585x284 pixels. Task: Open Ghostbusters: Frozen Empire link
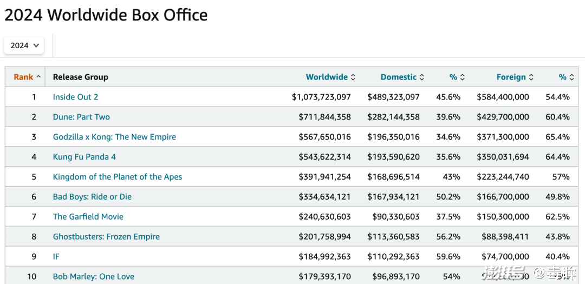(106, 237)
